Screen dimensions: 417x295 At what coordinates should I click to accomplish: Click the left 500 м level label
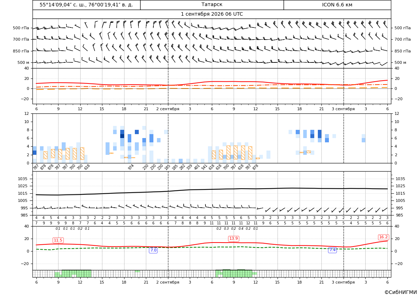[x=24, y=62]
